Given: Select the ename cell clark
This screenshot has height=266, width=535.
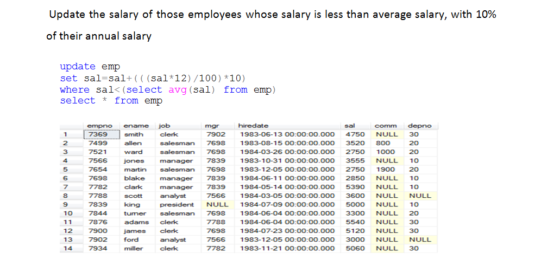Looking at the screenshot, I should tap(137, 187).
